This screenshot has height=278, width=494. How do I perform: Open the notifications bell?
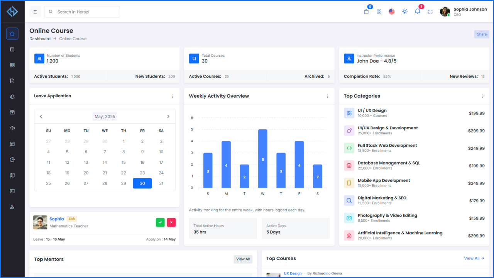(x=417, y=12)
